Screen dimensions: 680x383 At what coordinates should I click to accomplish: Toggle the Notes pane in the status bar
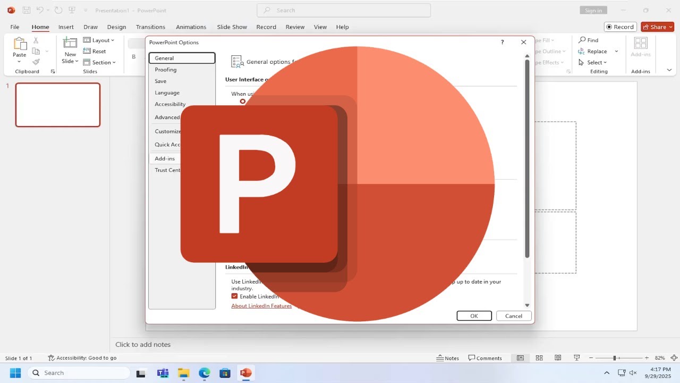(x=448, y=358)
